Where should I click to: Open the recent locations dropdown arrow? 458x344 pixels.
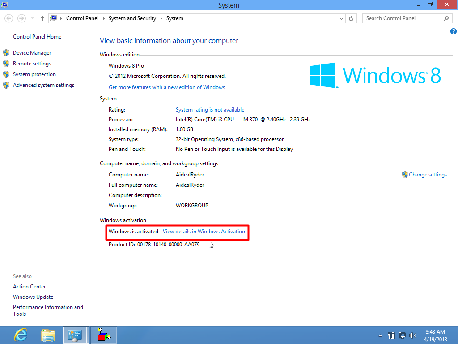[32, 18]
